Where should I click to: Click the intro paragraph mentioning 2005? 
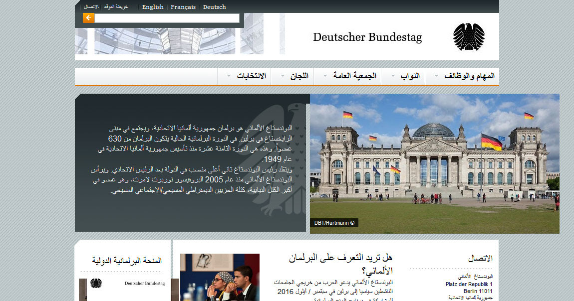(x=192, y=180)
